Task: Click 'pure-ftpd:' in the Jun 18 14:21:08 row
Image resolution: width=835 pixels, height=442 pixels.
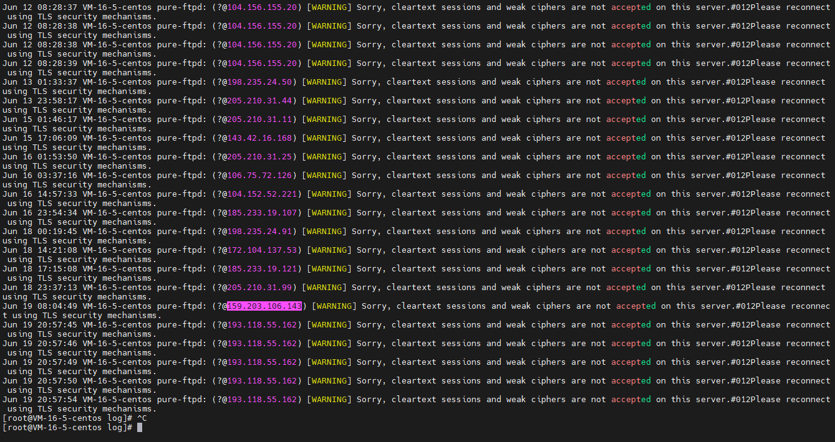Action: pos(182,250)
